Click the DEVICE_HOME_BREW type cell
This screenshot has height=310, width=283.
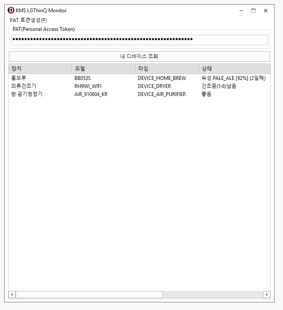[x=162, y=78]
